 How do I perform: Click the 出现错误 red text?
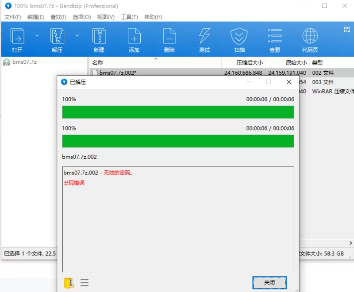74,183
